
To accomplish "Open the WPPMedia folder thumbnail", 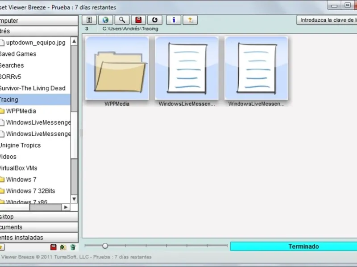I will pyautogui.click(x=117, y=68).
